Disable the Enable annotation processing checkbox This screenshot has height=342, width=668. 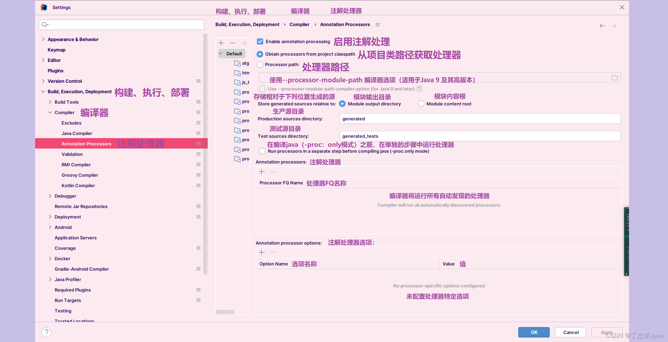pyautogui.click(x=260, y=41)
